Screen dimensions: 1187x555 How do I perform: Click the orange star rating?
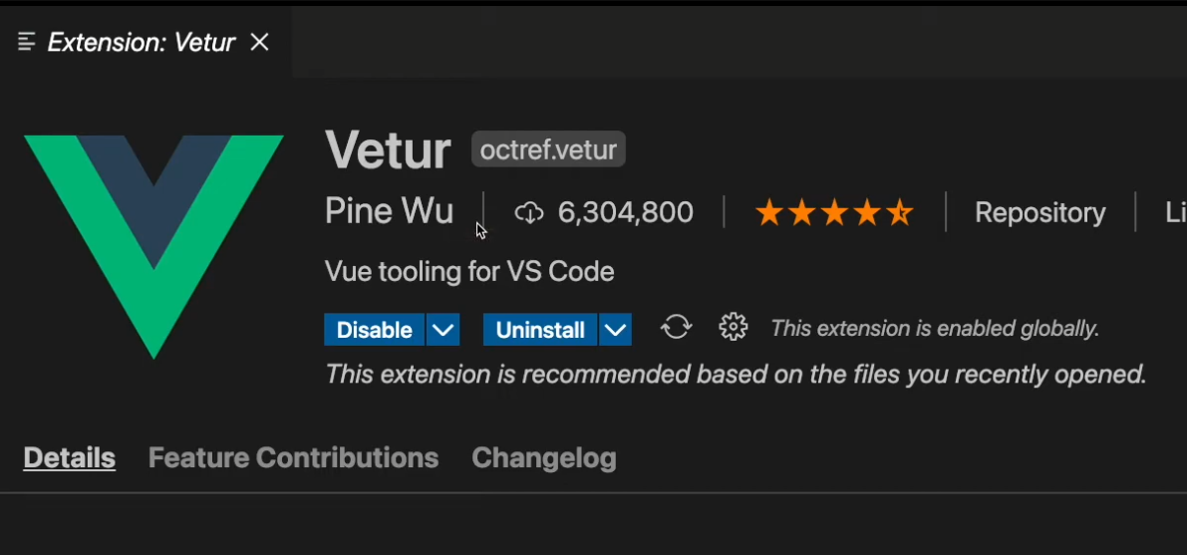[x=834, y=213]
